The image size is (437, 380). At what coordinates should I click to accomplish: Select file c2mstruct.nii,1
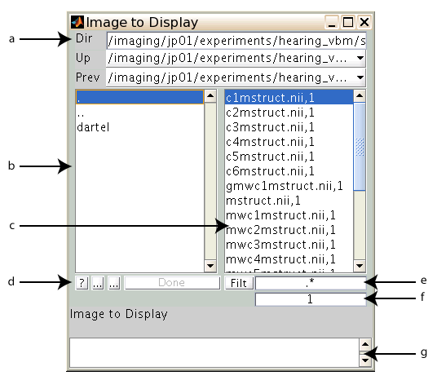(289, 113)
